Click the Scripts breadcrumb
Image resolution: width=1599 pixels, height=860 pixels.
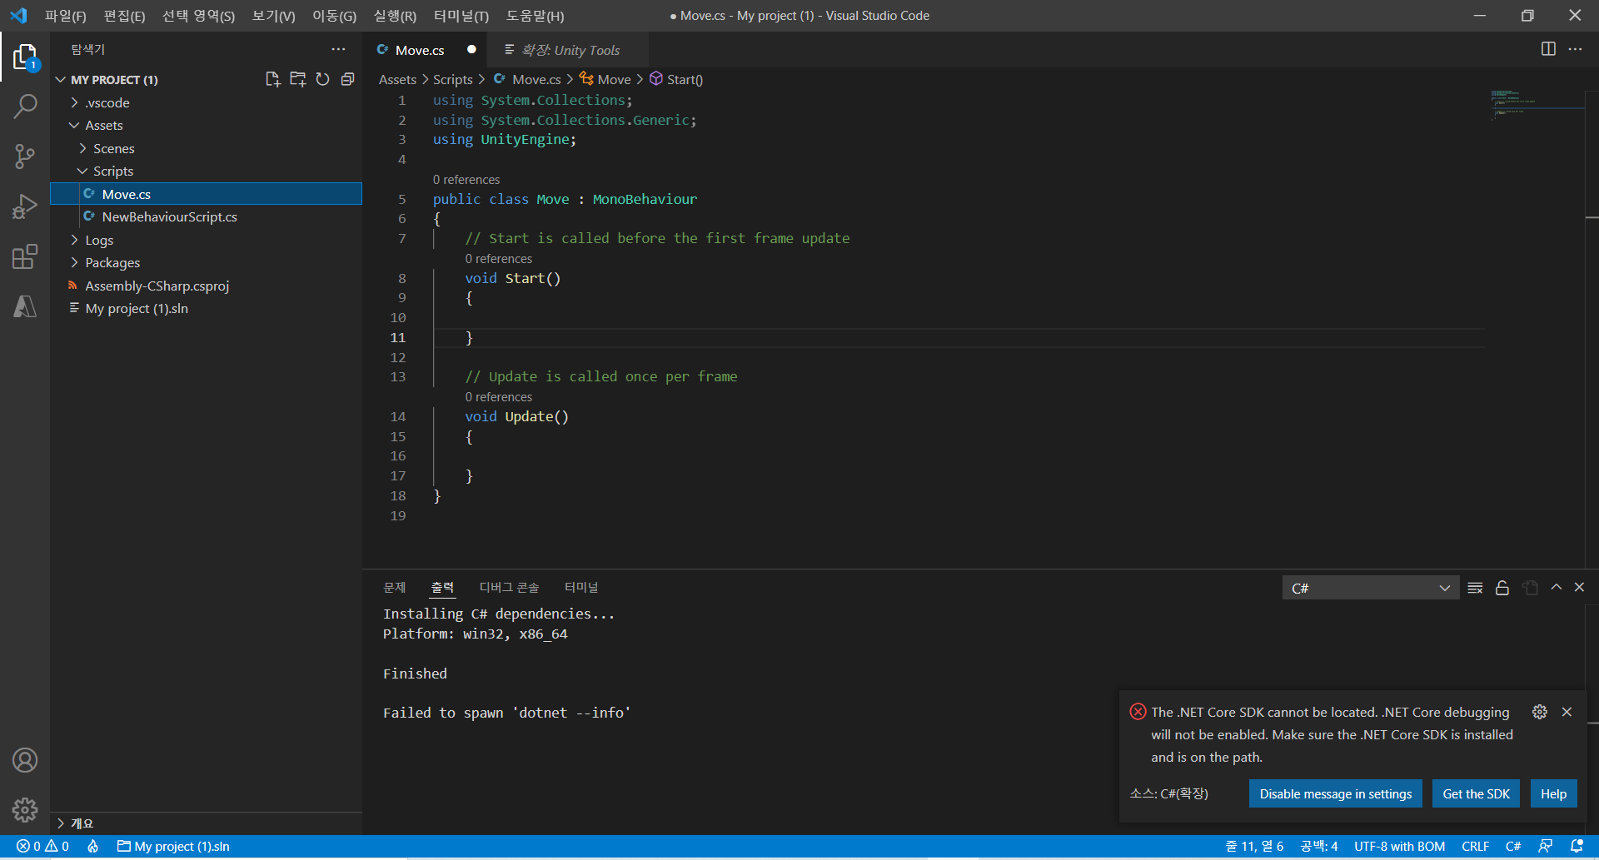click(452, 80)
